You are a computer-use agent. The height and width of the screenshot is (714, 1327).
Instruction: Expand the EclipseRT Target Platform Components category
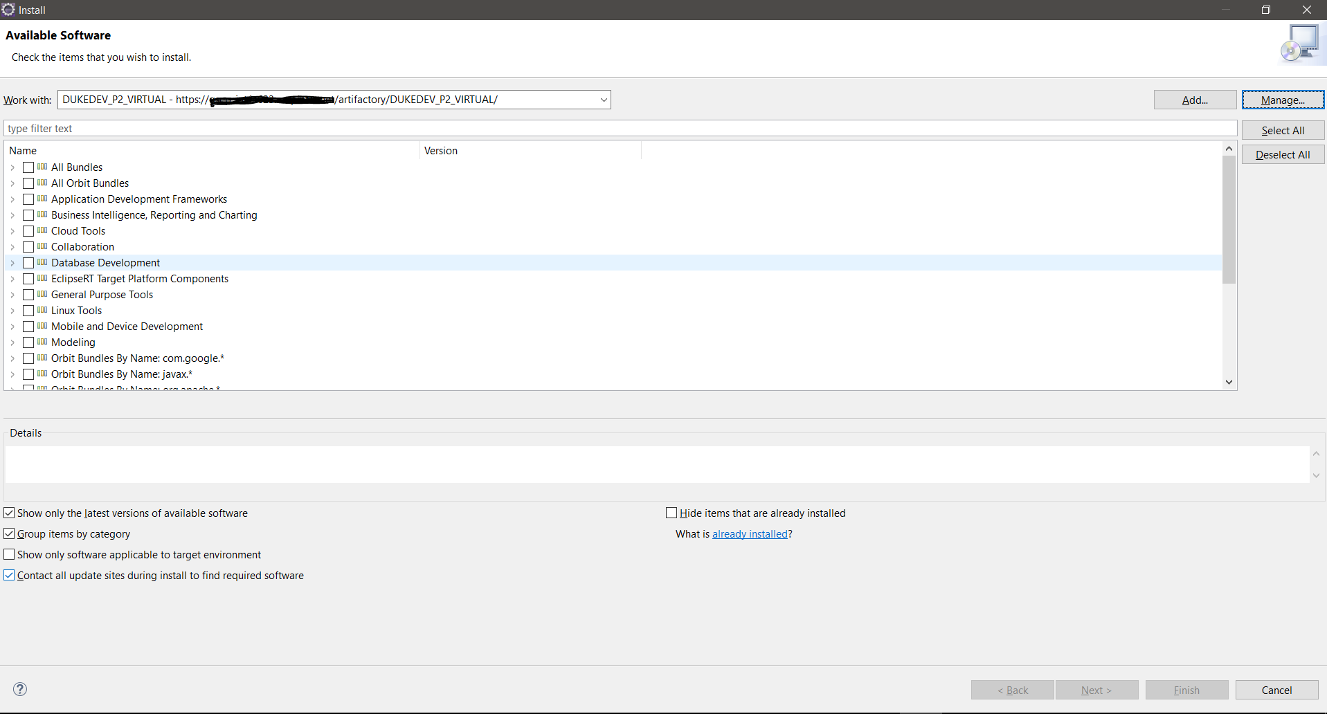tap(12, 279)
